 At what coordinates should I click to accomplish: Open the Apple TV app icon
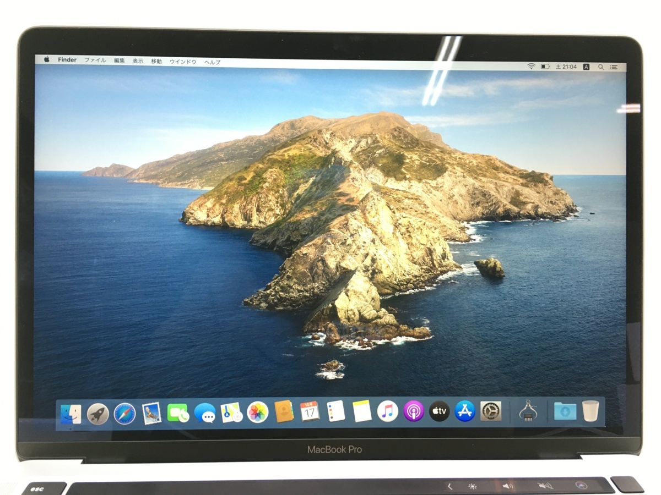[440, 411]
